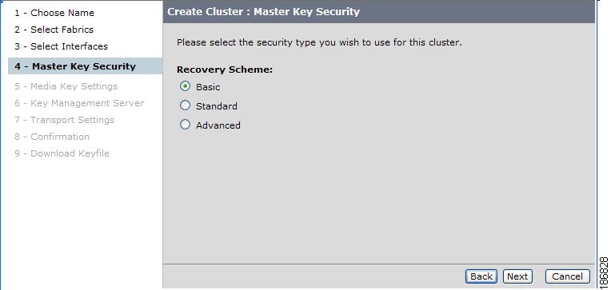Jump to step 5 - Media Key Settings
Image resolution: width=611 pixels, height=290 pixels.
point(66,86)
